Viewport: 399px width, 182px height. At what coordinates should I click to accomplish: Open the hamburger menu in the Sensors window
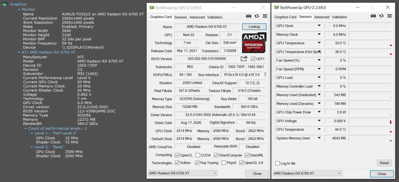[x=389, y=16]
